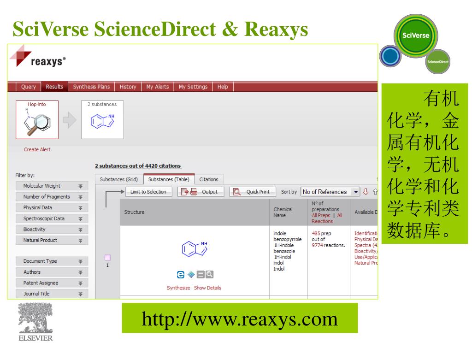Click the '2 substances out of 4420 citations' text
472x354 pixels.
(138, 166)
